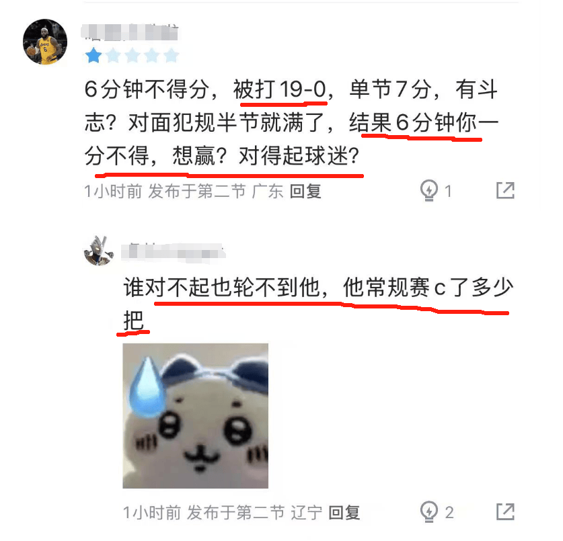Reply to the comment from 辽宁

click(x=344, y=512)
